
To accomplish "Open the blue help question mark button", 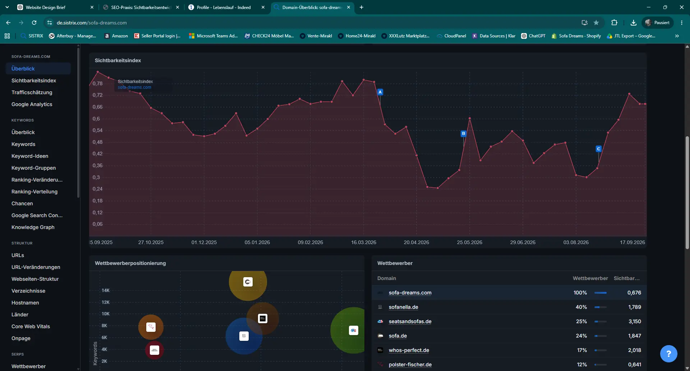I will [x=669, y=354].
